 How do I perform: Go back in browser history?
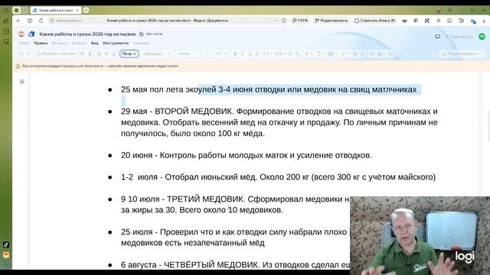18,21
